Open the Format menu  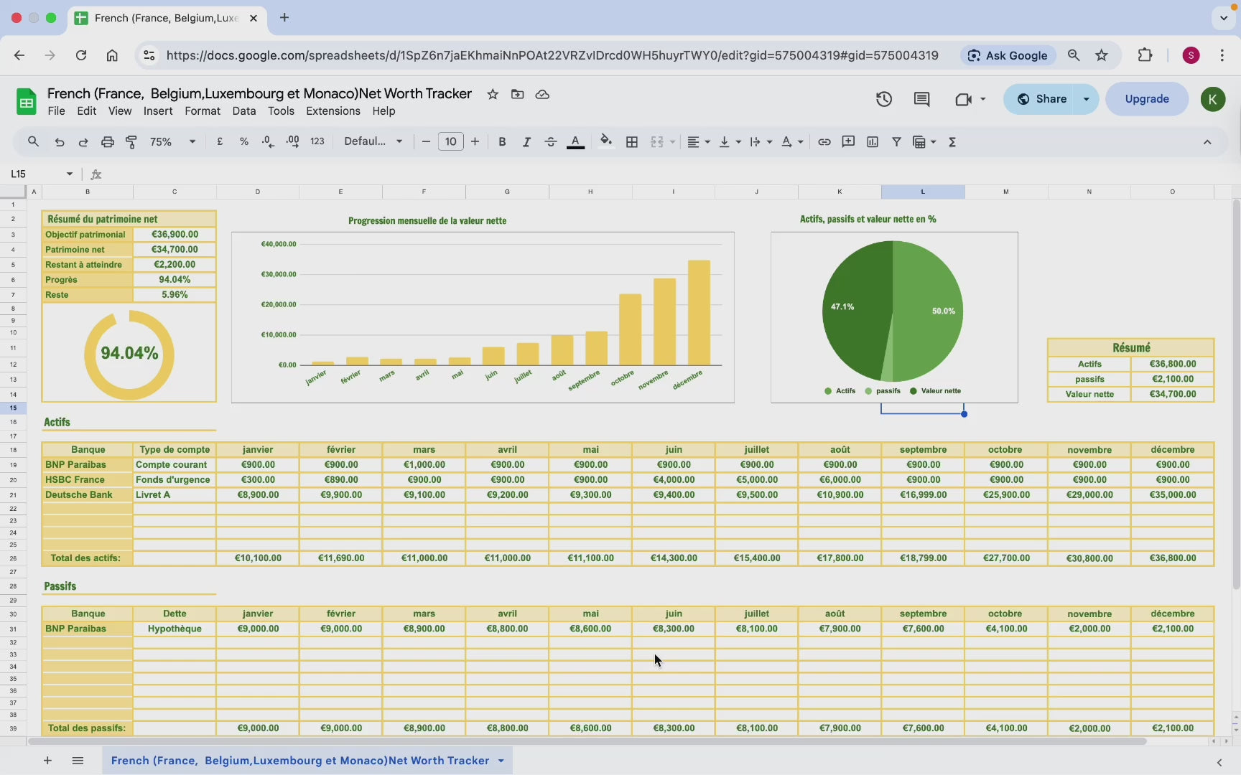[202, 111]
